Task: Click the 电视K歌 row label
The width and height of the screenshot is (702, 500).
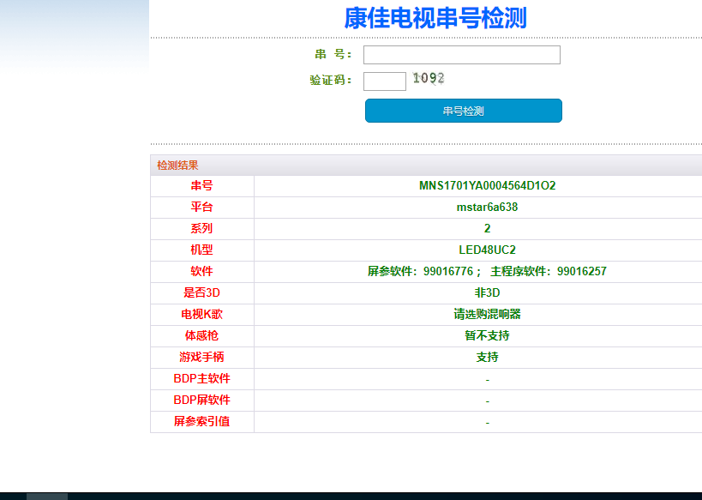Action: click(202, 314)
